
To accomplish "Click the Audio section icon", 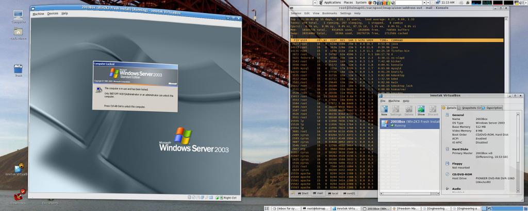I will [x=447, y=189].
